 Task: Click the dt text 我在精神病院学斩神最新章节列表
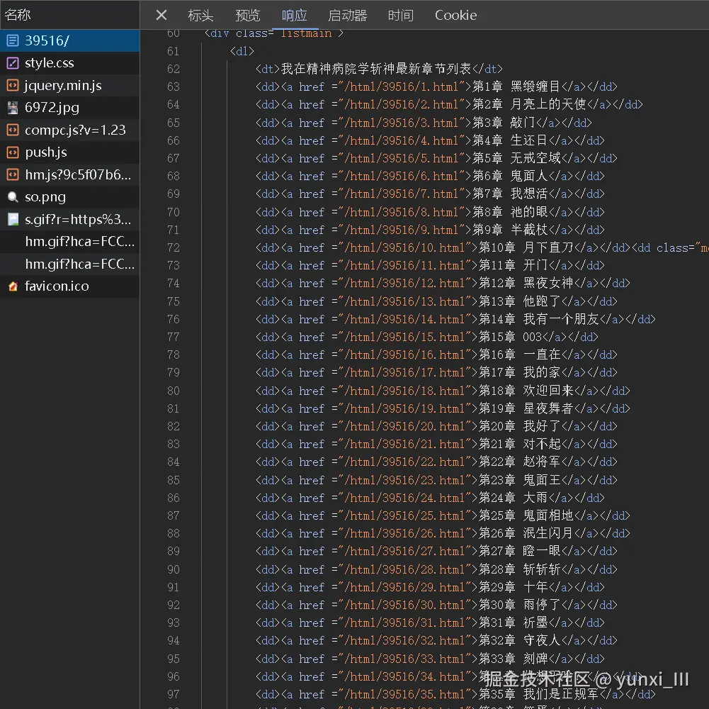point(376,69)
